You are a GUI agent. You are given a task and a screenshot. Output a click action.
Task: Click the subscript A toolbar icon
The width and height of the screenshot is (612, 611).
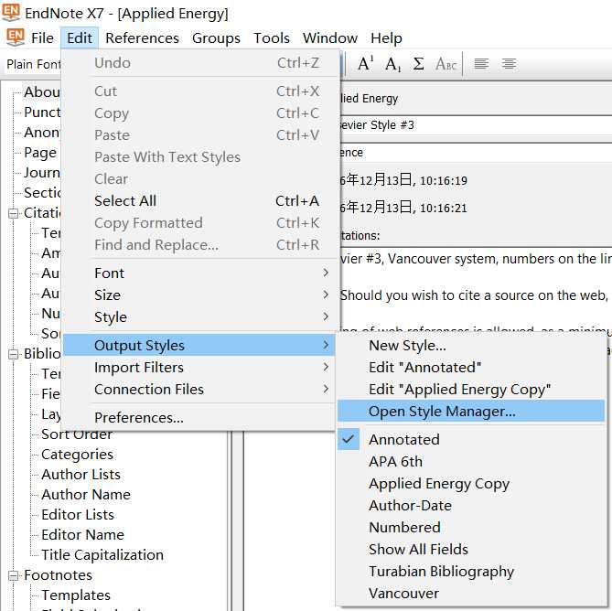[x=393, y=64]
